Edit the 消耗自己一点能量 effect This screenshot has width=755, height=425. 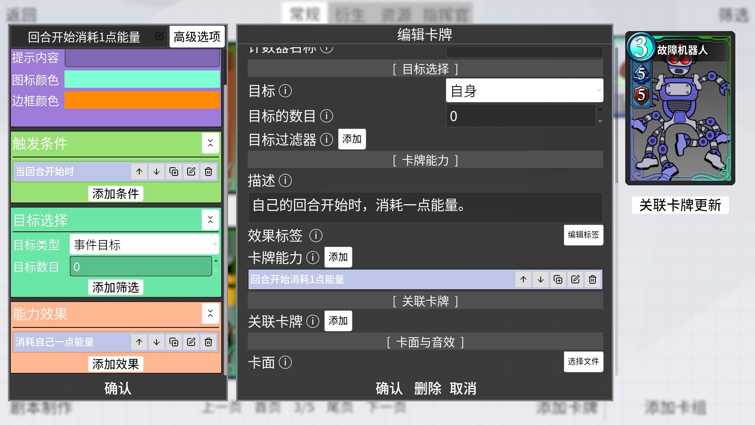(191, 342)
